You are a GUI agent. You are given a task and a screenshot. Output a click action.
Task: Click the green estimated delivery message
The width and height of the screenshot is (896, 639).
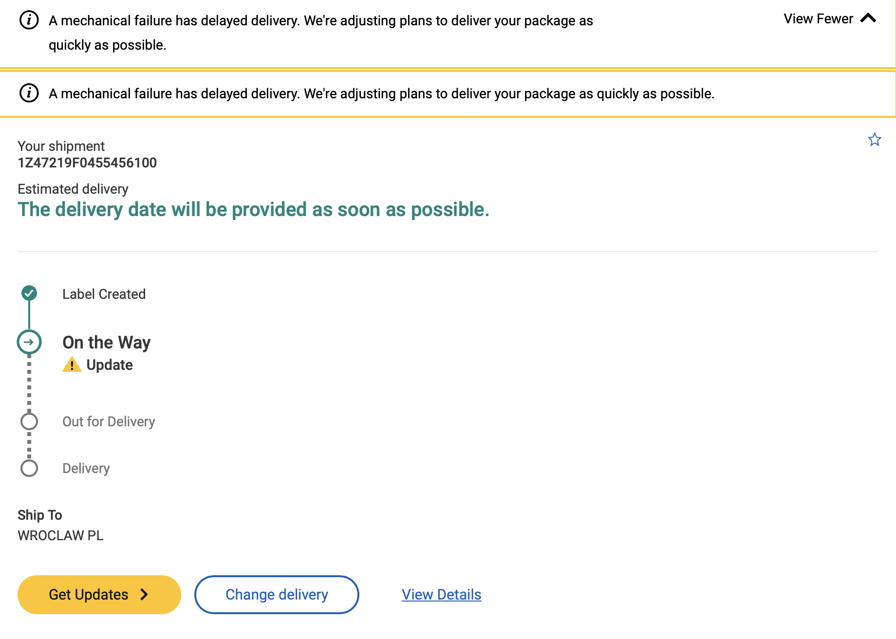tap(253, 210)
